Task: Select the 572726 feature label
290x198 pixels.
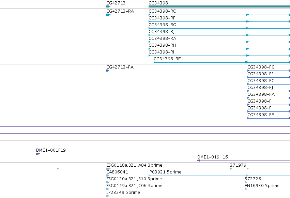Action: tap(253, 179)
